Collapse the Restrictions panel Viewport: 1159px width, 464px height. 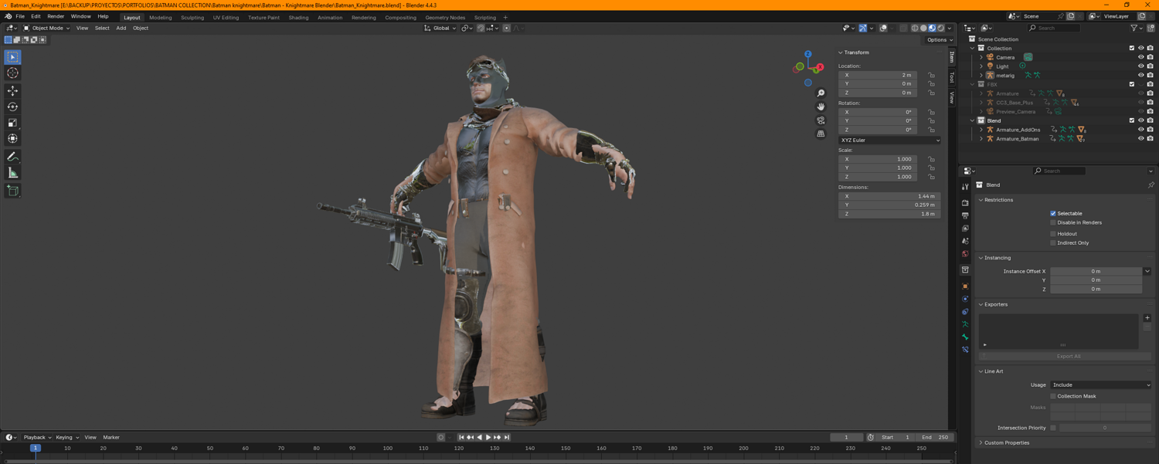click(x=998, y=200)
